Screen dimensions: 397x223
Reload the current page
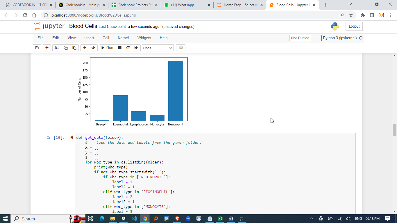[25, 15]
